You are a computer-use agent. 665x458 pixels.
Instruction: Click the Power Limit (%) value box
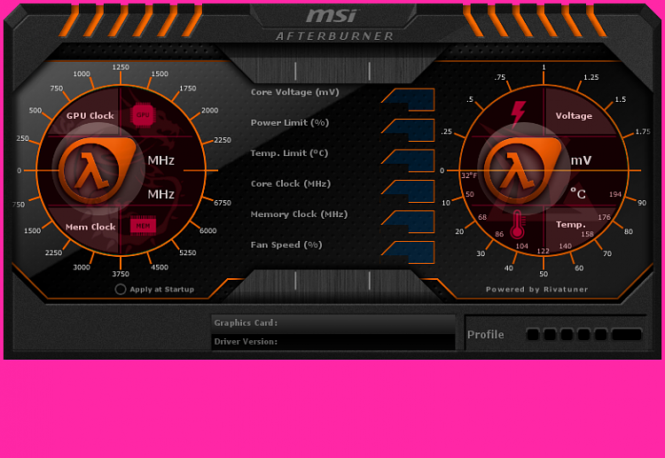(409, 130)
